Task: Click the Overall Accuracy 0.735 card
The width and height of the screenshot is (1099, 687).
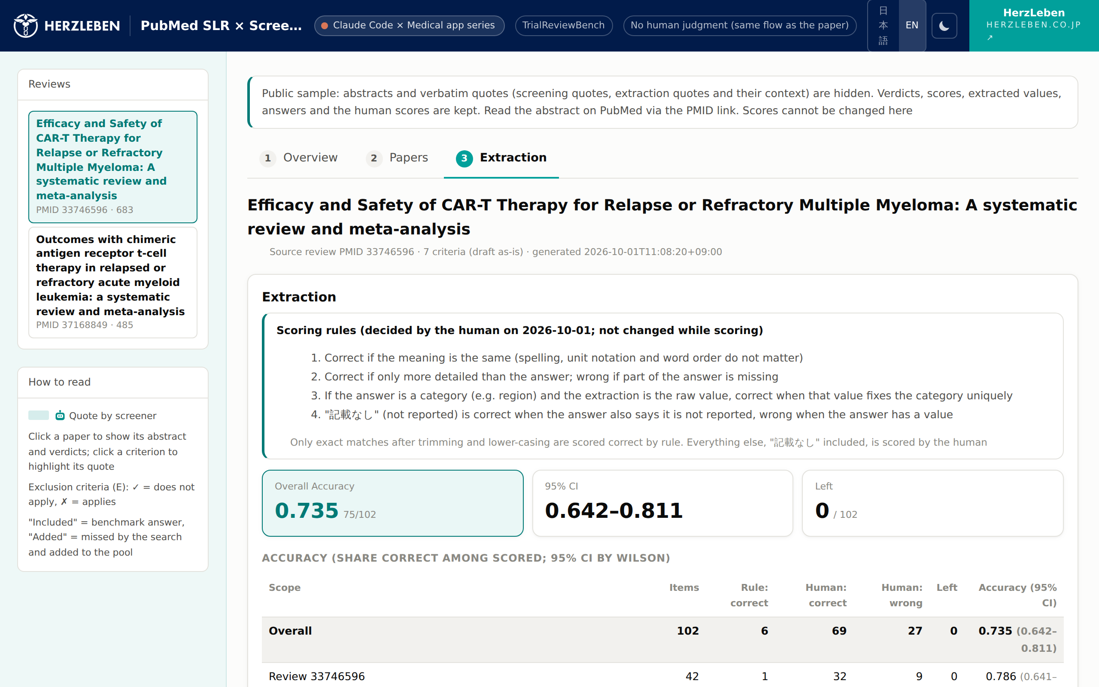Action: [x=392, y=503]
